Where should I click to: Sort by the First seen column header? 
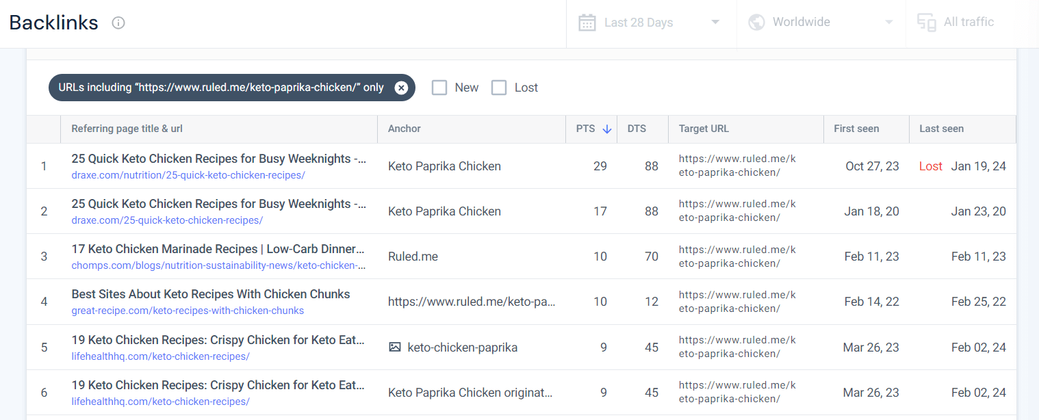(856, 129)
